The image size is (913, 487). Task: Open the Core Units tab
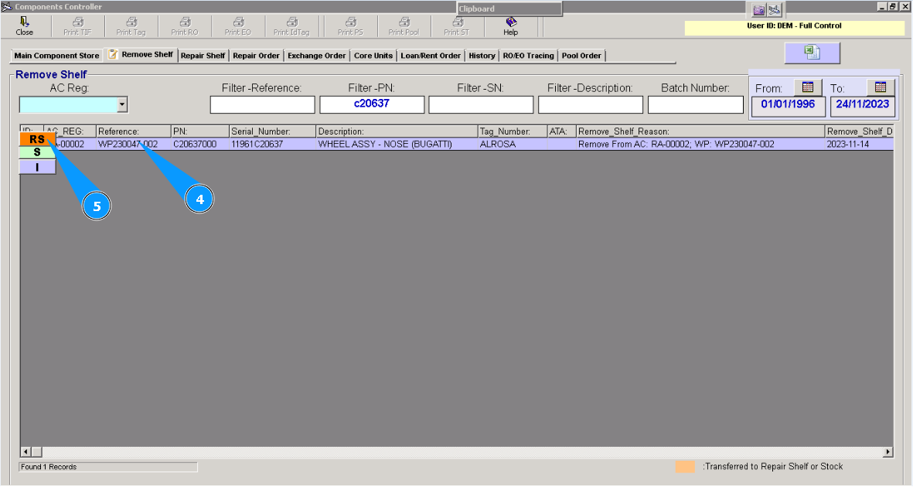point(373,56)
